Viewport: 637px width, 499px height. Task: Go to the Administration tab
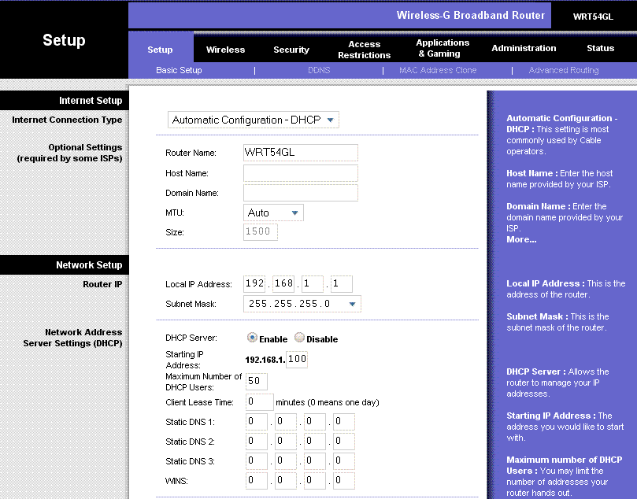click(x=524, y=48)
